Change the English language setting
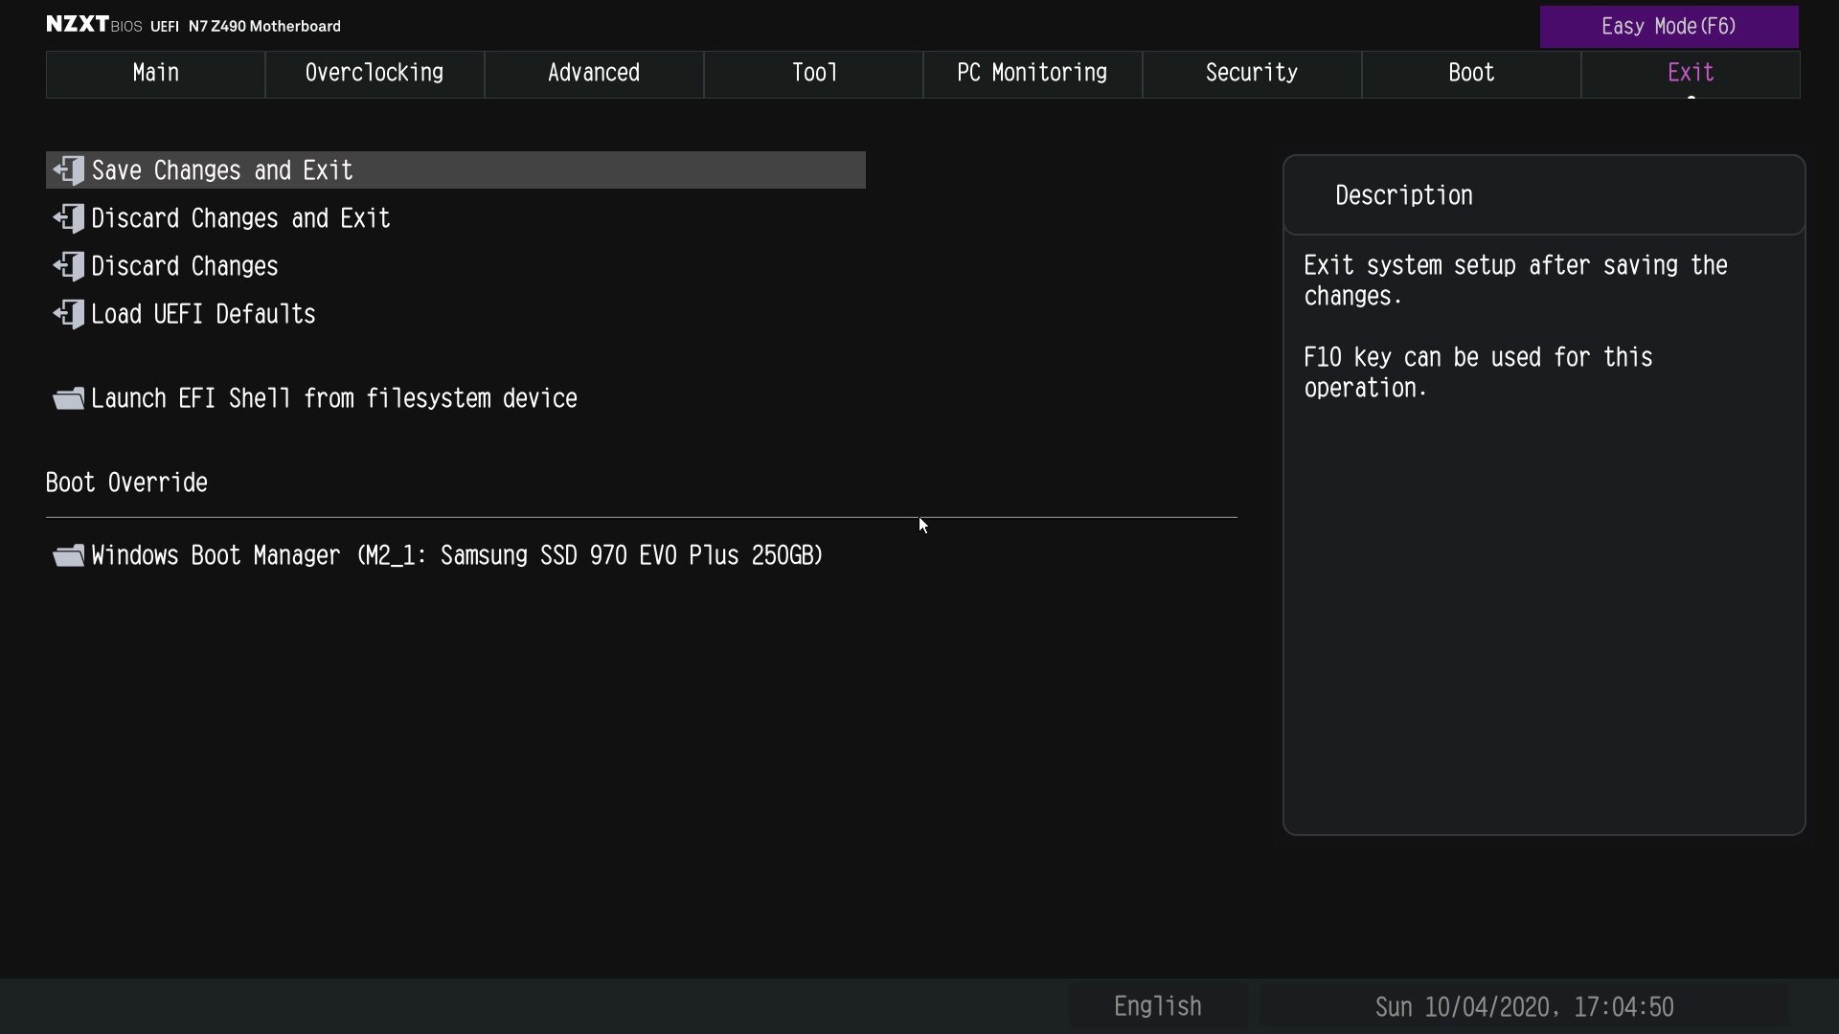 tap(1158, 1006)
